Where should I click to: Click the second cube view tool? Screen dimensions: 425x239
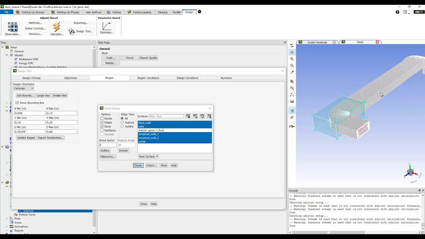292,117
